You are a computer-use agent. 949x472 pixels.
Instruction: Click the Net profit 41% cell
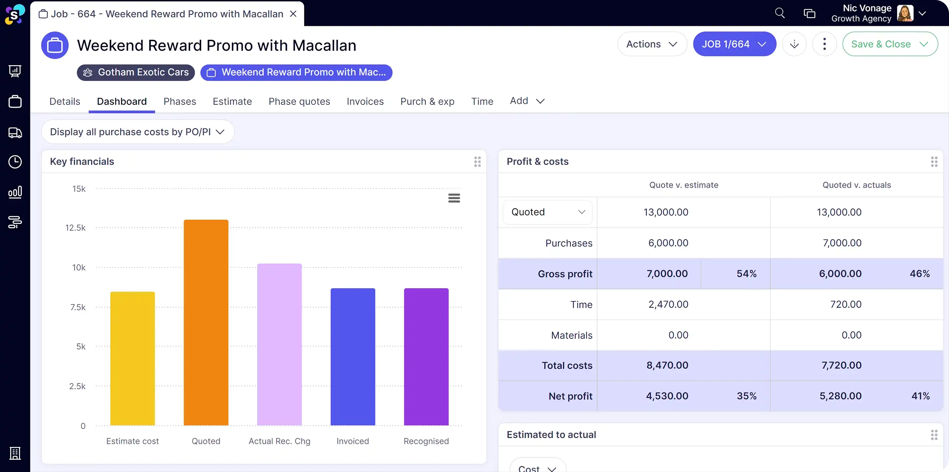pos(920,396)
